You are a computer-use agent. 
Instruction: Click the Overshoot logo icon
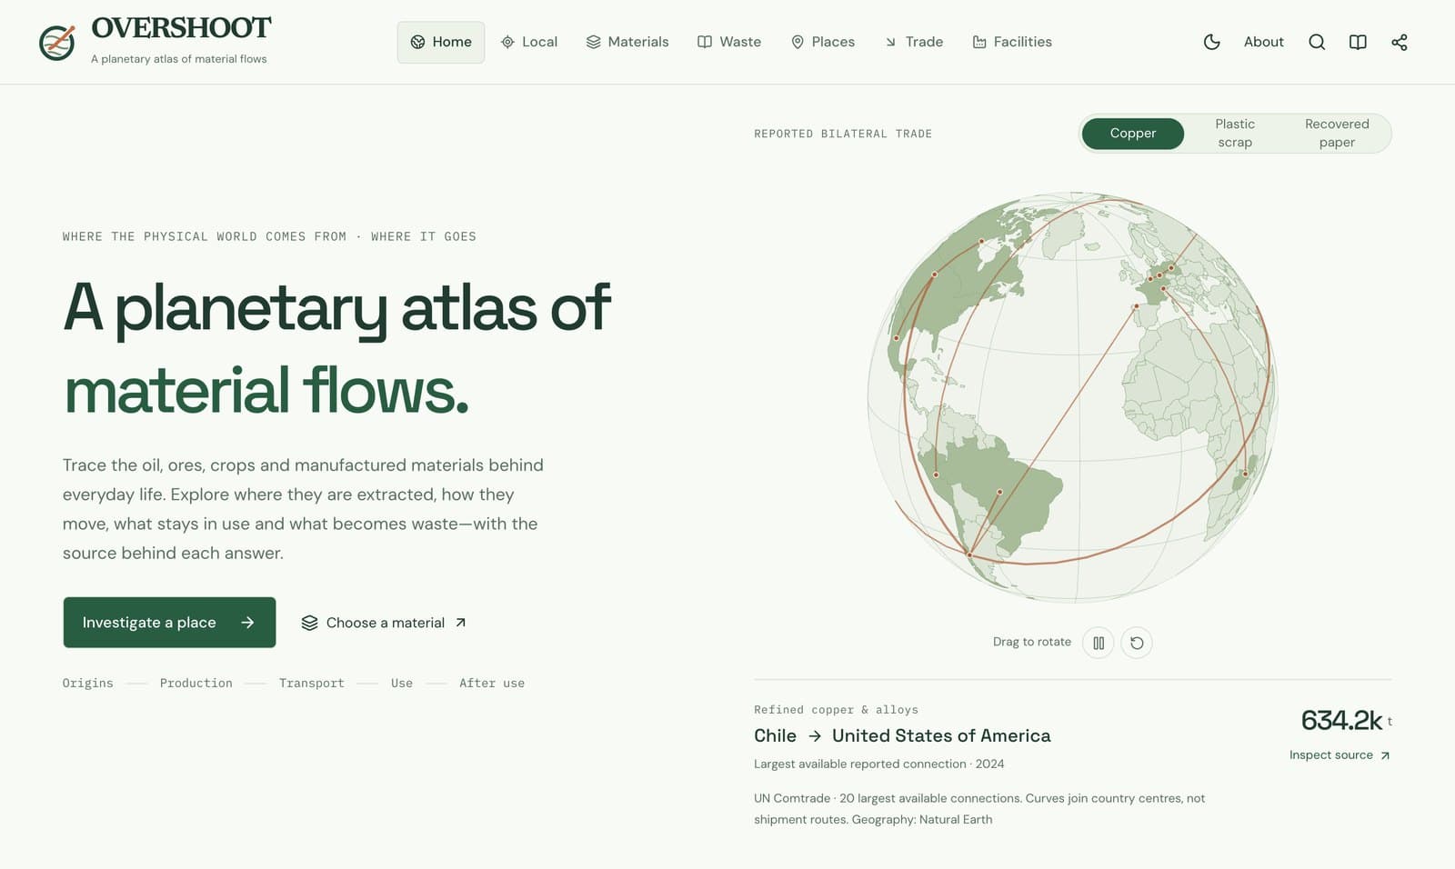[x=56, y=43]
